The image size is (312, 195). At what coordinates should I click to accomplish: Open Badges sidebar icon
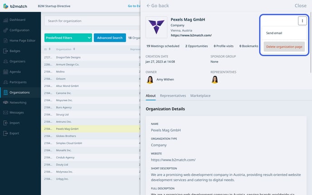[x=5, y=51]
